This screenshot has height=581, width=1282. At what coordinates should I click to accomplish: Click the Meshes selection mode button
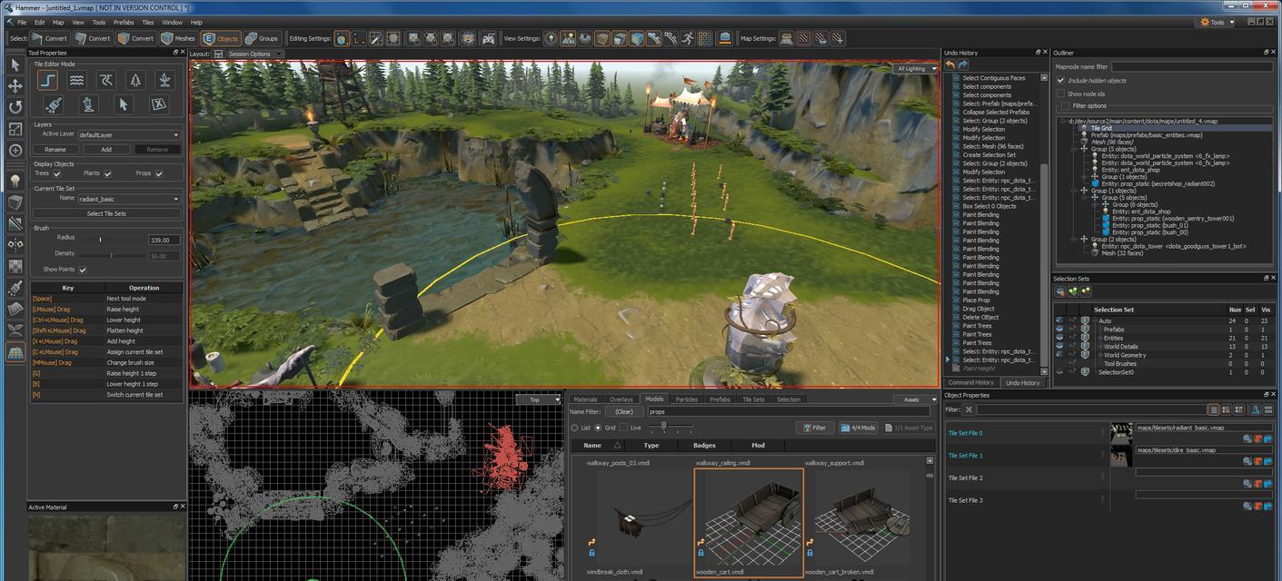(178, 38)
